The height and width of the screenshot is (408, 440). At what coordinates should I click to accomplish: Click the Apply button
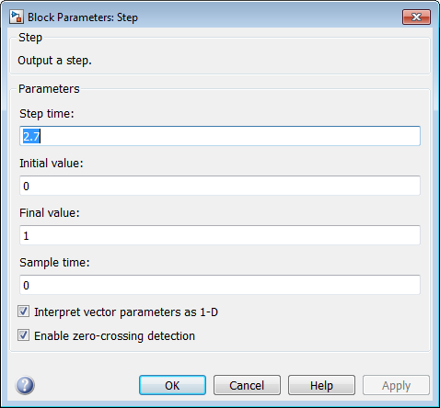point(396,385)
